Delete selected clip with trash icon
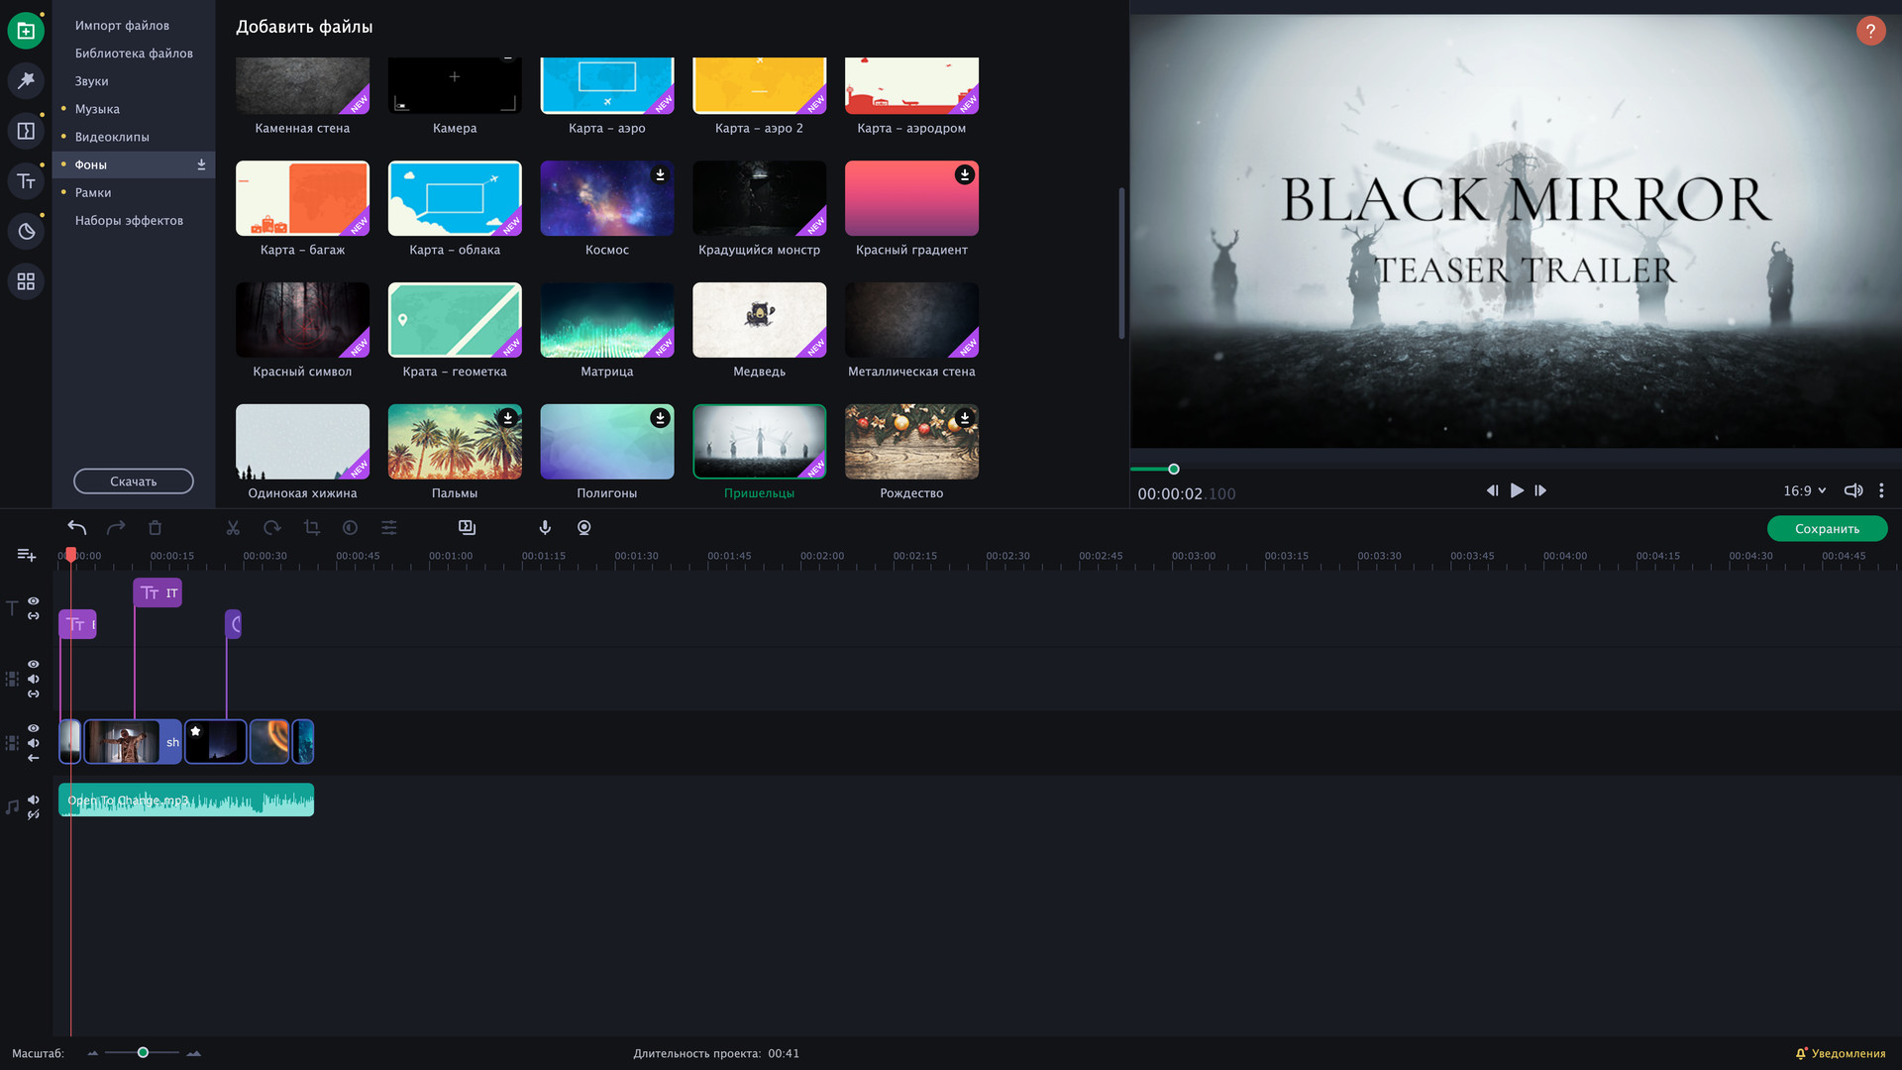This screenshot has width=1902, height=1070. click(x=155, y=528)
